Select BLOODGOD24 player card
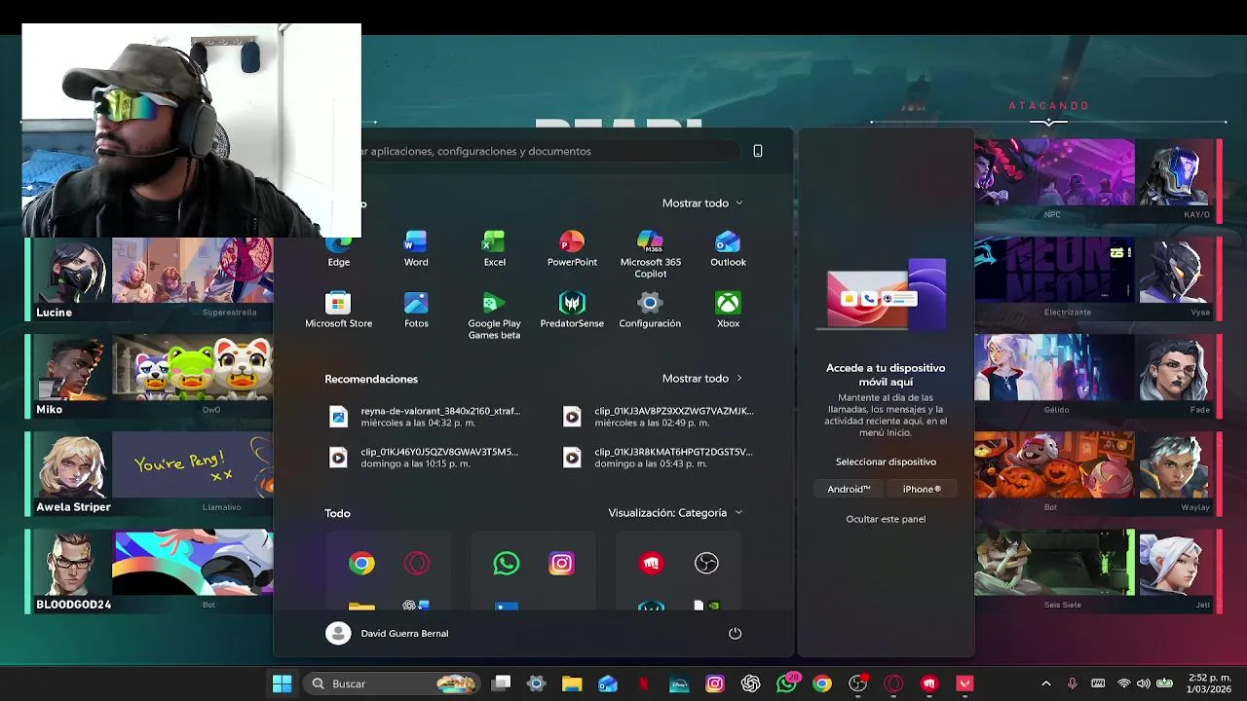 click(x=149, y=572)
